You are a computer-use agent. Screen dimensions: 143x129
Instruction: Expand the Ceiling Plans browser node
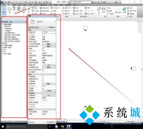(3, 29)
